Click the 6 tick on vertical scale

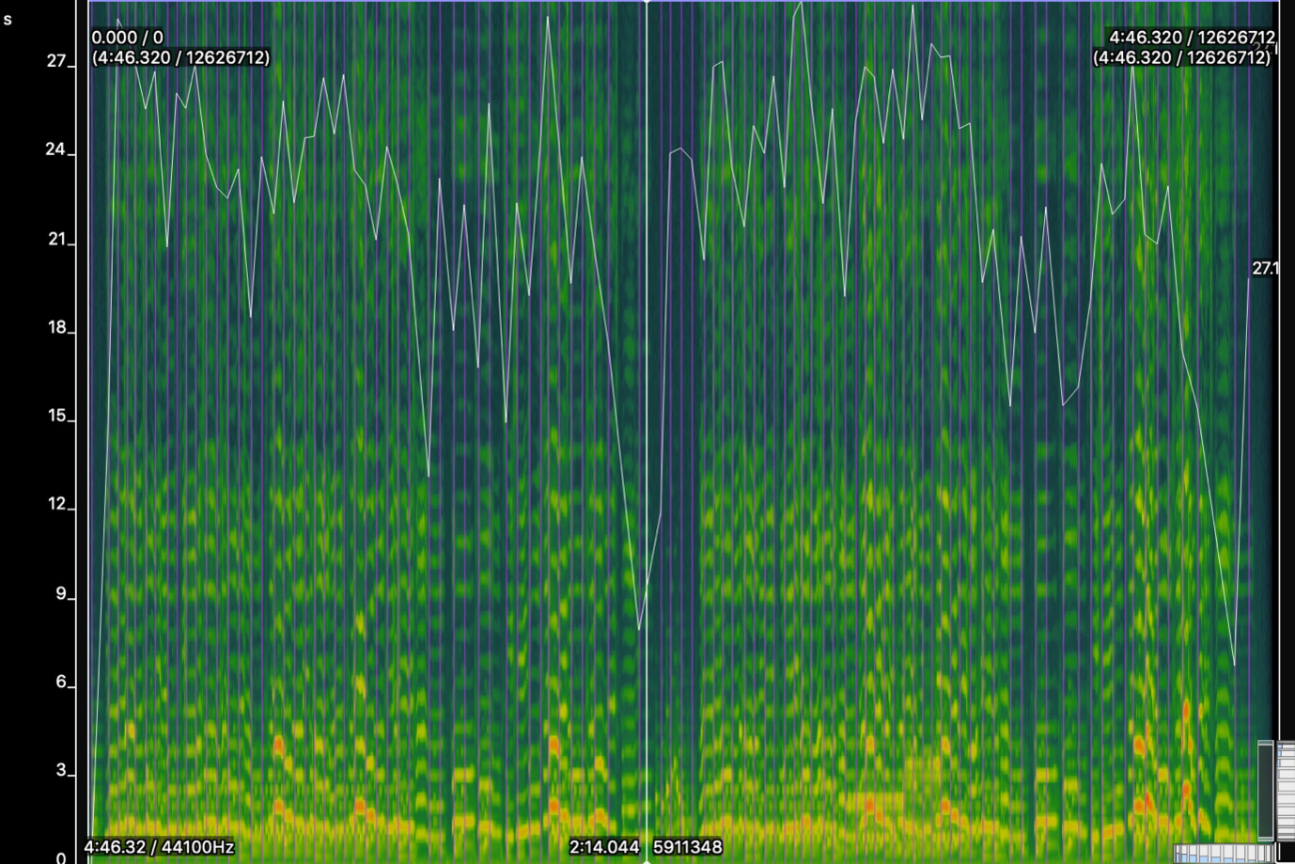click(x=60, y=682)
